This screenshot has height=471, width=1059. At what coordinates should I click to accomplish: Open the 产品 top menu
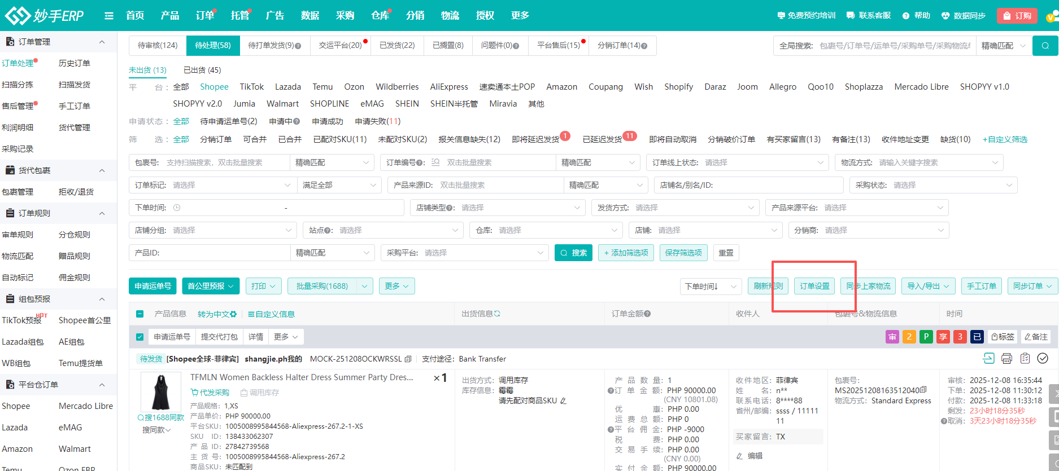click(170, 15)
